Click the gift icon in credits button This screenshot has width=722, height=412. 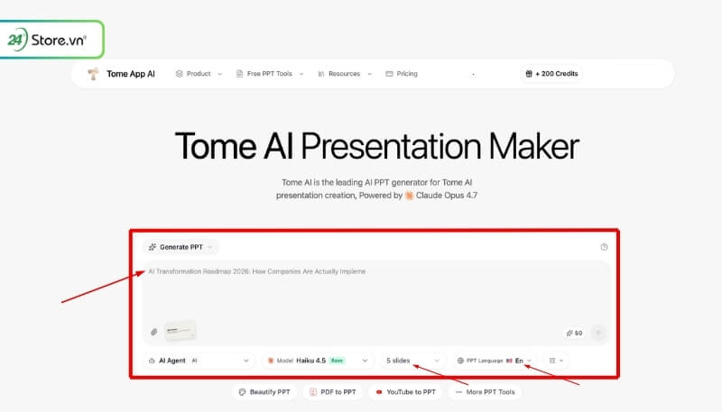[x=529, y=74]
